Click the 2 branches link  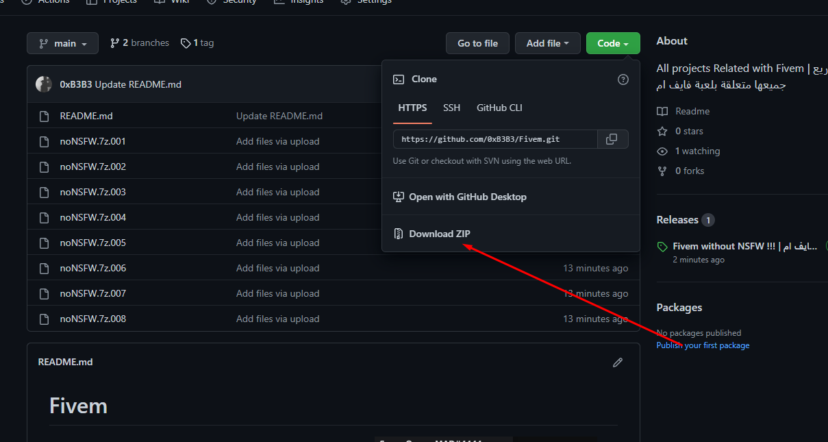[x=139, y=43]
